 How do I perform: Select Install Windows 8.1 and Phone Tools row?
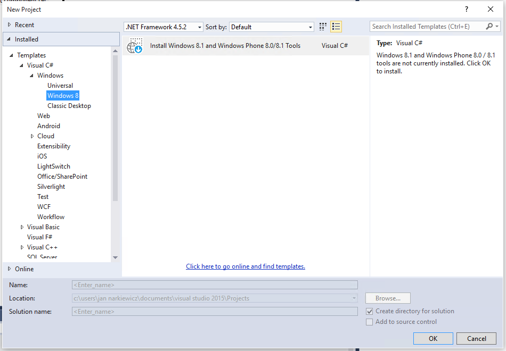point(246,46)
